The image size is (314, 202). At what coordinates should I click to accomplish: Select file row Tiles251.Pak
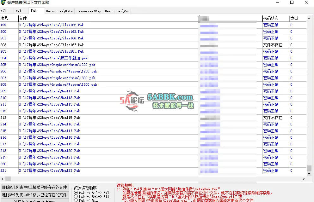[x=153, y=51]
